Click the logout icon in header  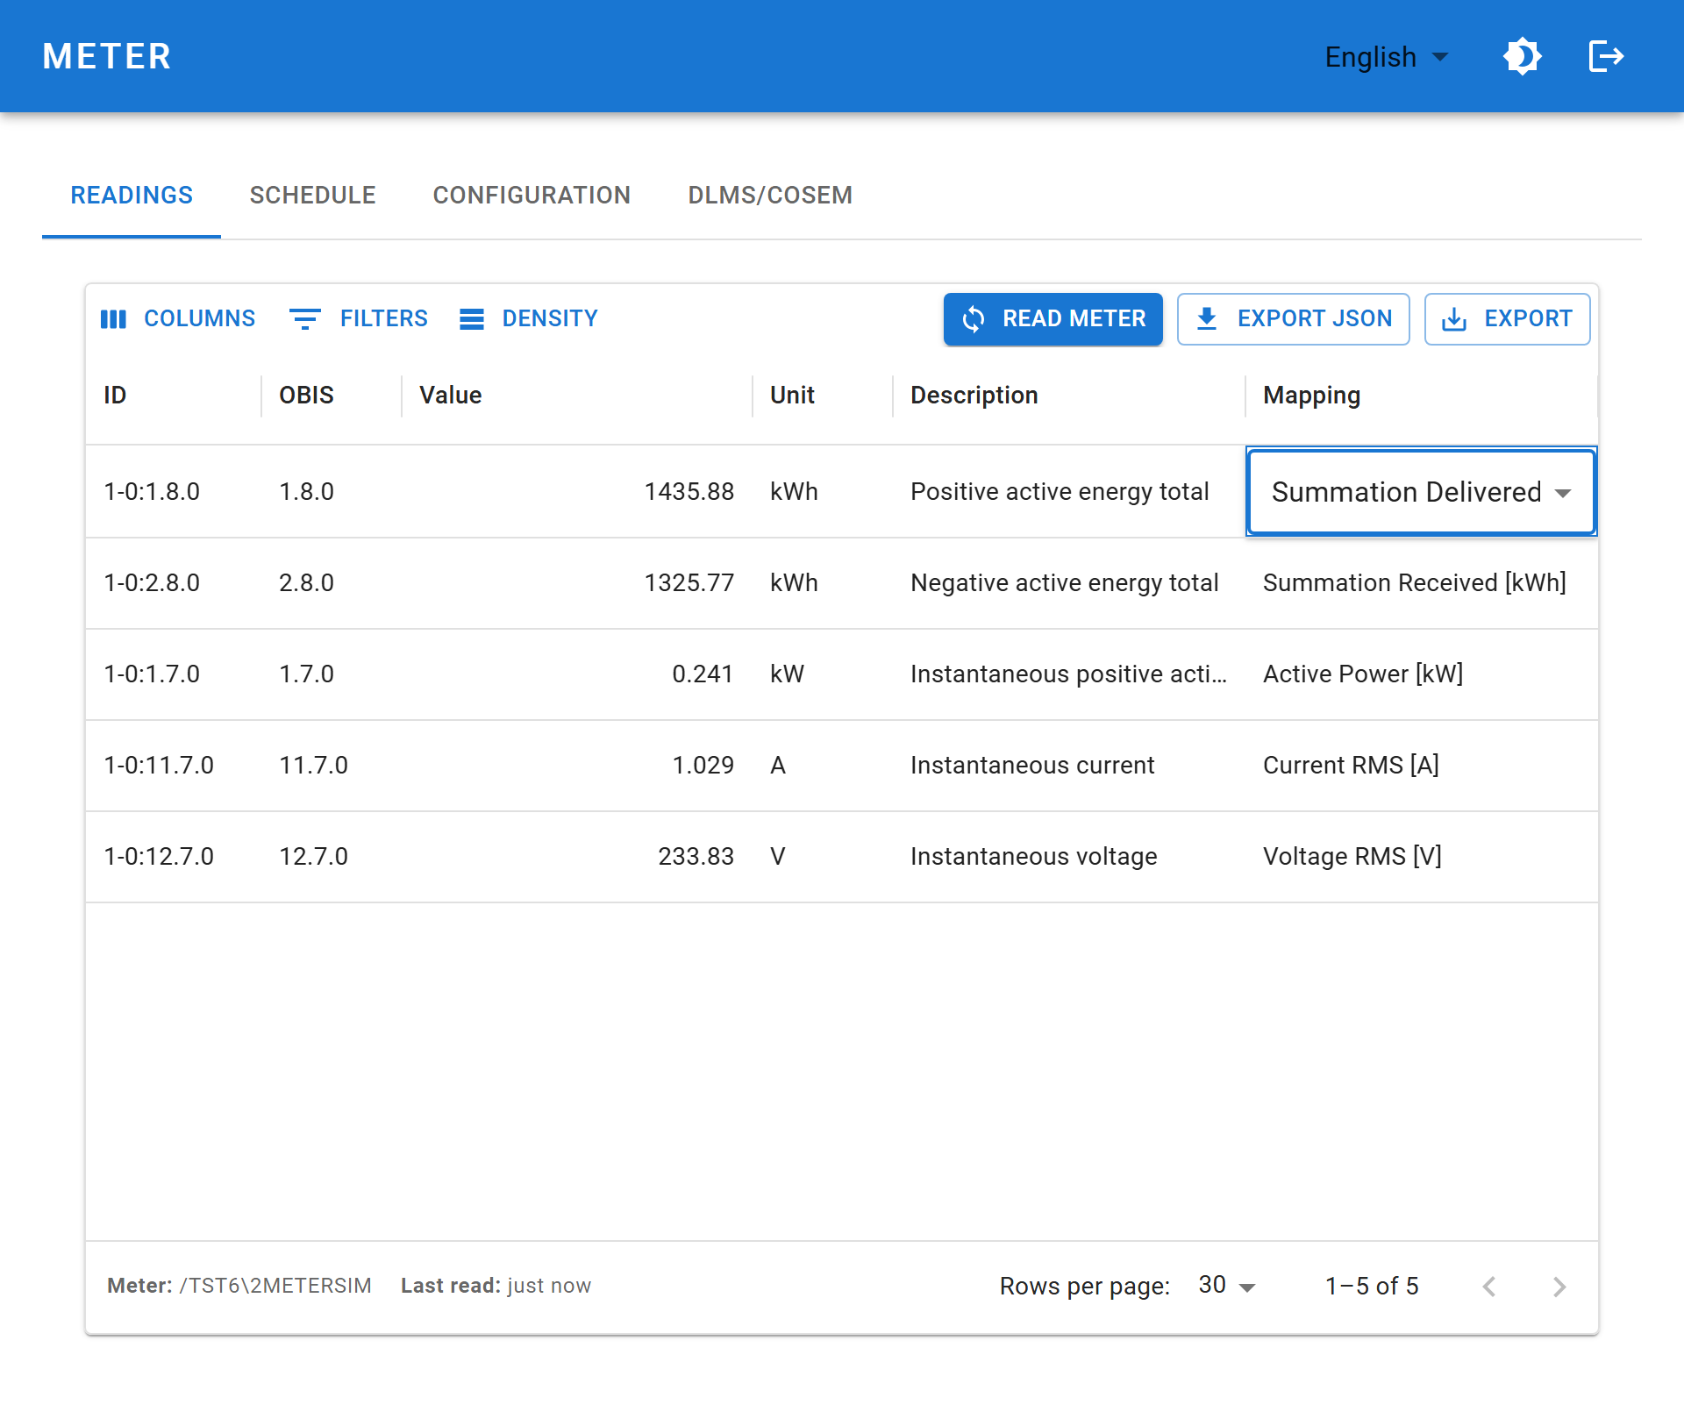pyautogui.click(x=1606, y=57)
